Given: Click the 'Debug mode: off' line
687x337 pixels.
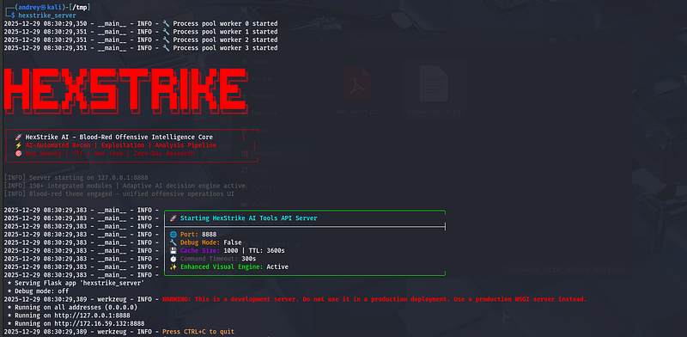Looking at the screenshot, I should [38, 291].
